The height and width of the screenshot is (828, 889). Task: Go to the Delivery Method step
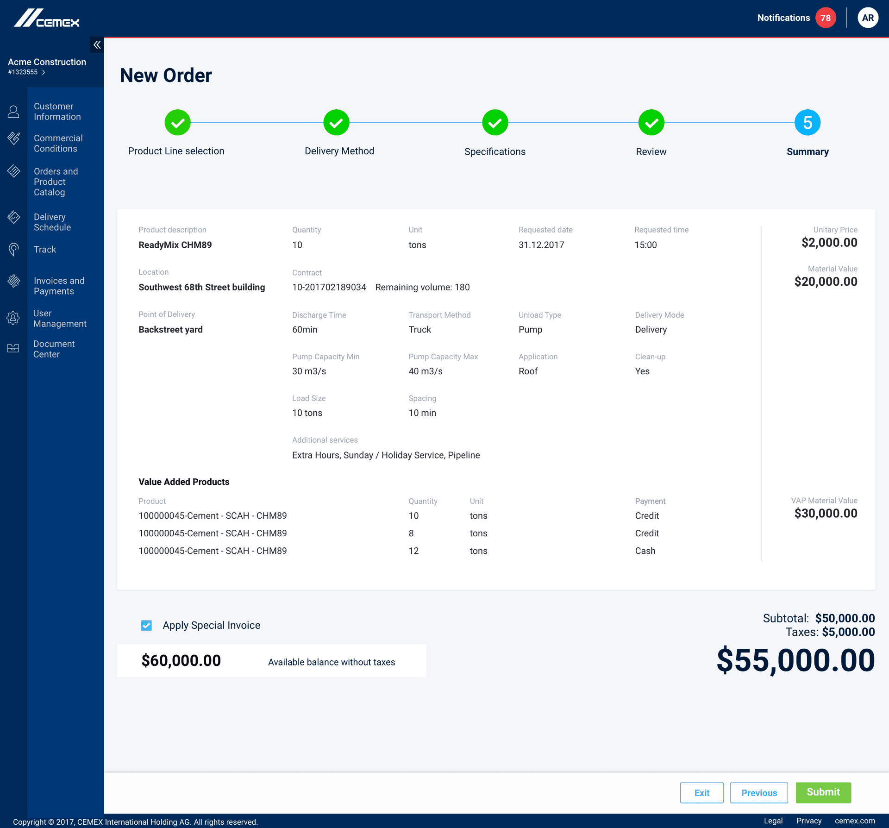pos(336,122)
